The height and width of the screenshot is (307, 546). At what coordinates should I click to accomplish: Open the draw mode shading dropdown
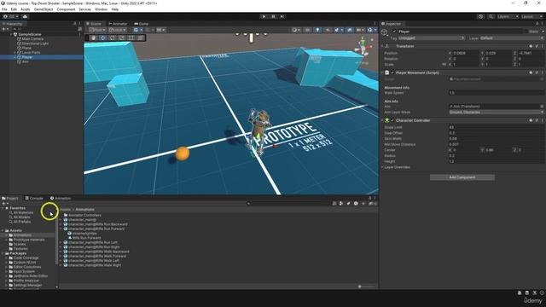coord(296,30)
